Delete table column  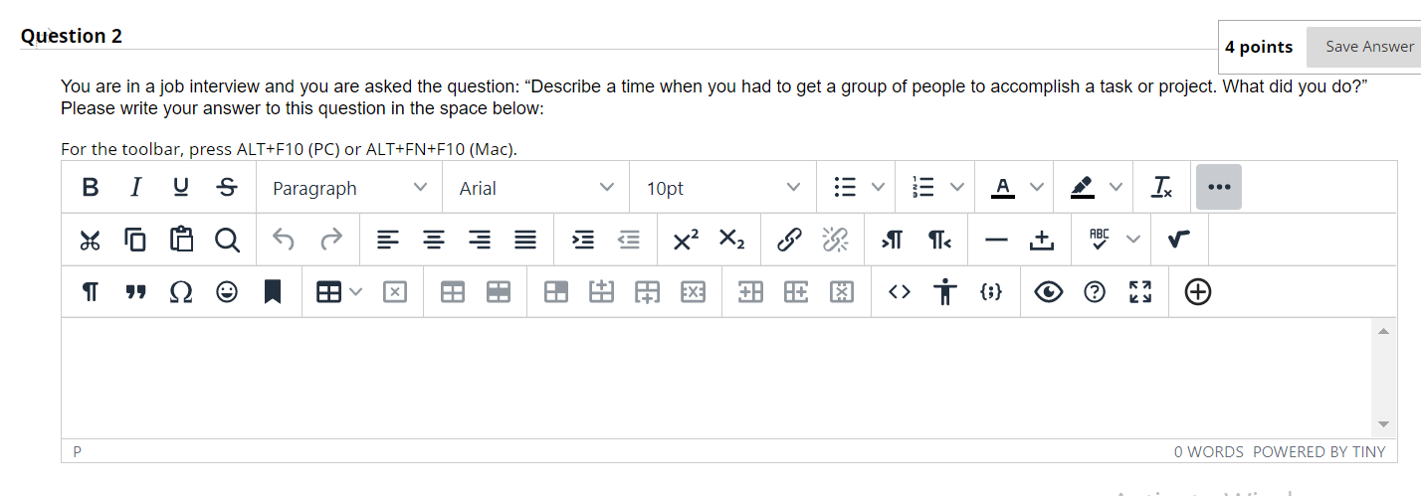pyautogui.click(x=842, y=292)
